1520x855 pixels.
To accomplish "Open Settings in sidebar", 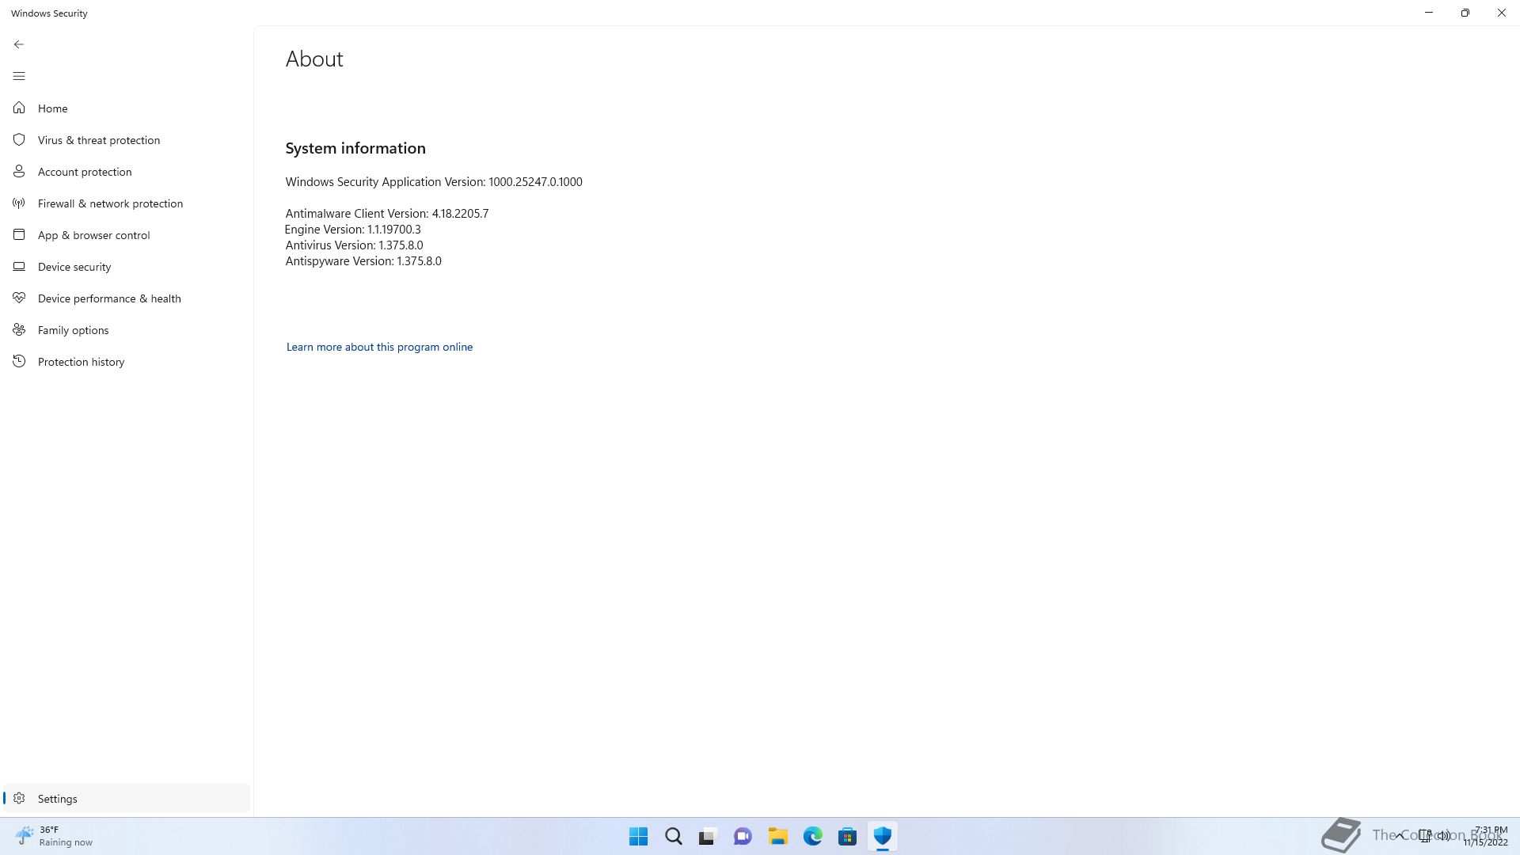I will (x=127, y=798).
